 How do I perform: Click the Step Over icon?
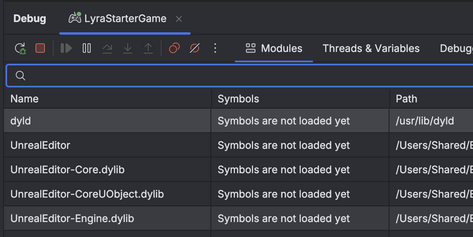107,48
